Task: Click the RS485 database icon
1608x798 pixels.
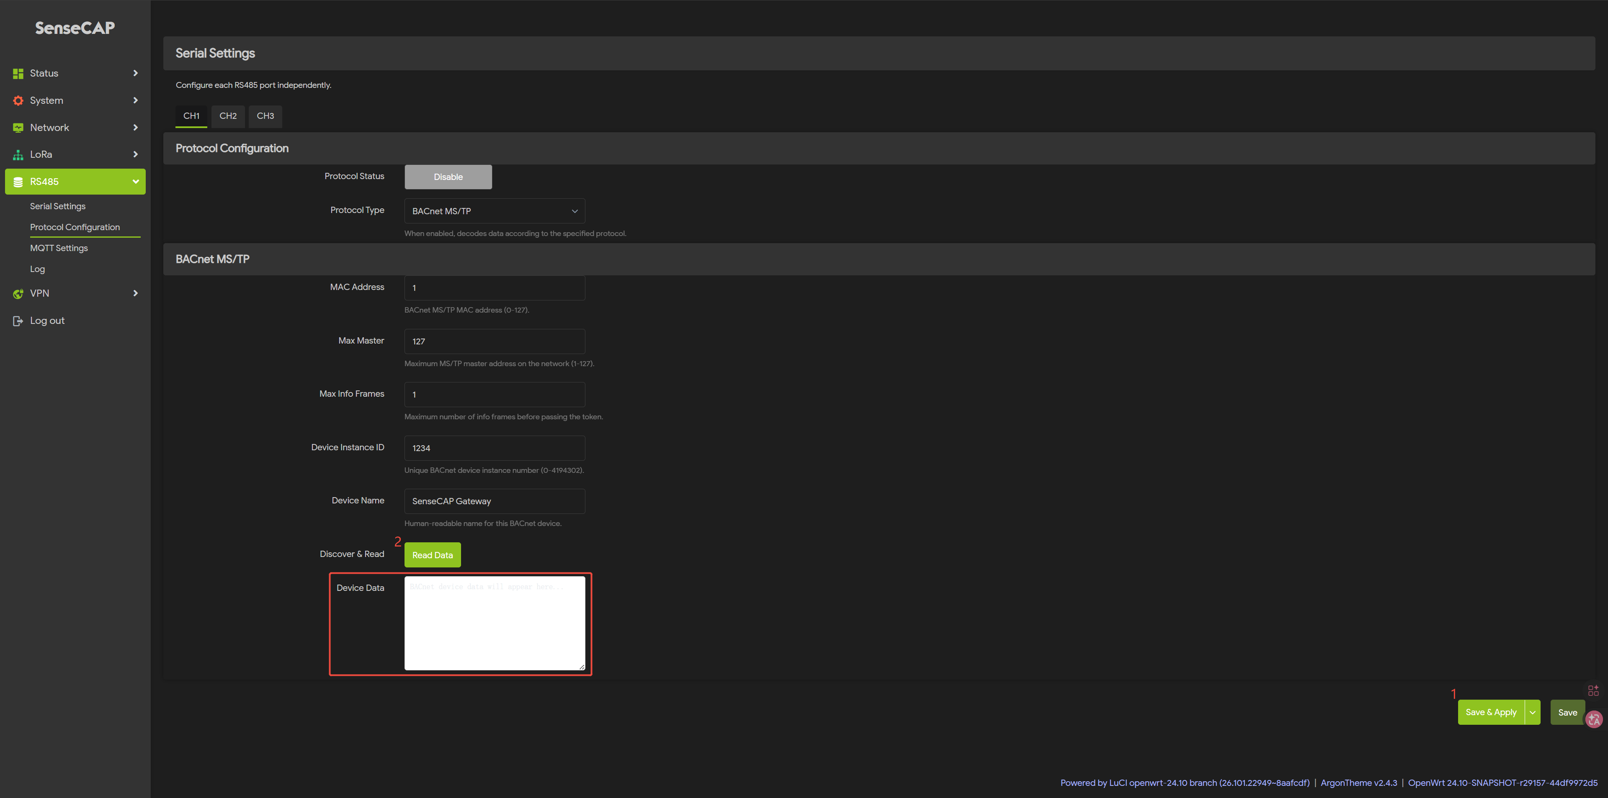Action: click(x=18, y=182)
